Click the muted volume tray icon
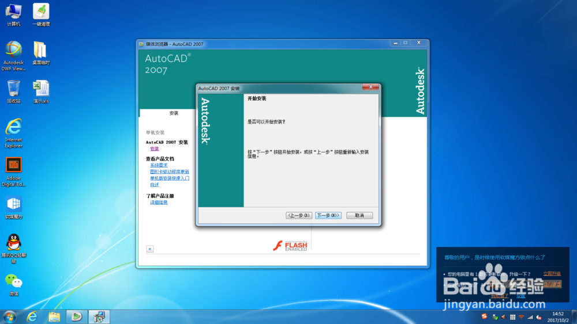Image resolution: width=577 pixels, height=324 pixels. (539, 317)
